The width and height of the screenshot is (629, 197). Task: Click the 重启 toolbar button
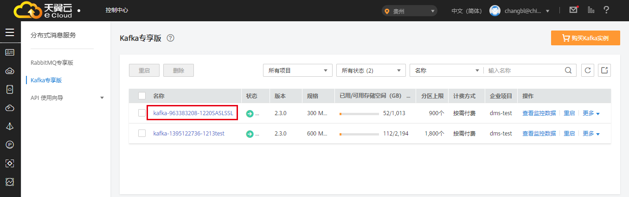click(x=144, y=70)
